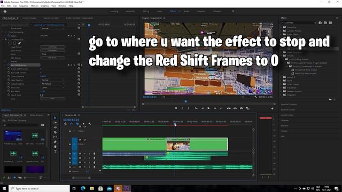Open timeline display settings wrench
This screenshot has width=342, height=192.
point(90,124)
